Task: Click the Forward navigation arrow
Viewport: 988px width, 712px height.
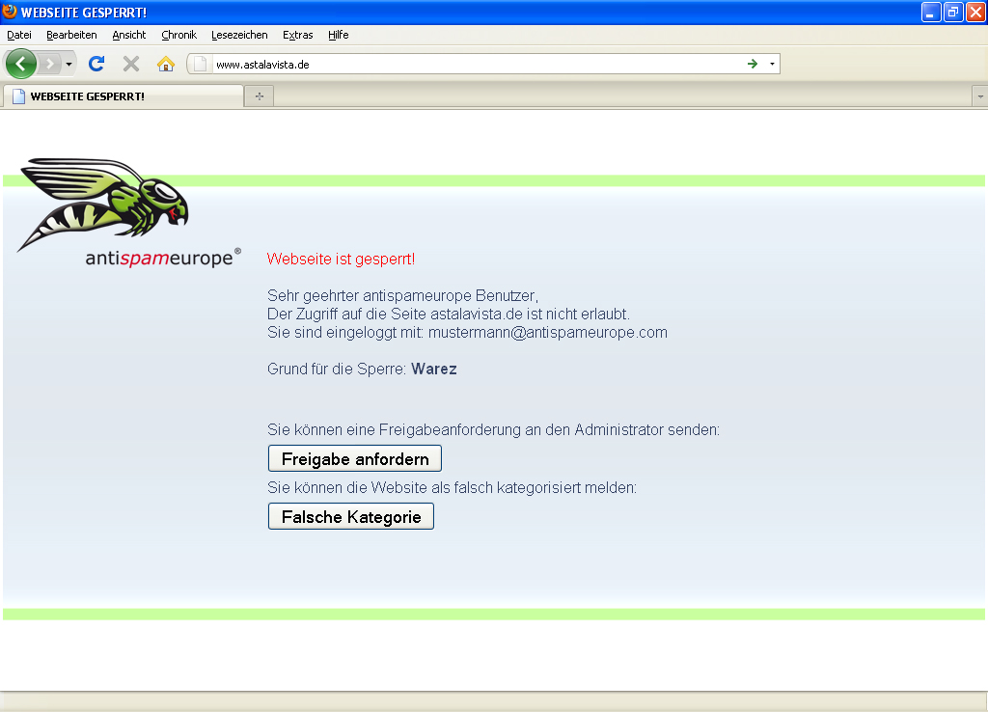Action: click(49, 64)
